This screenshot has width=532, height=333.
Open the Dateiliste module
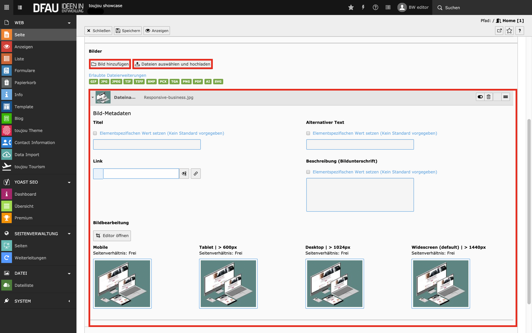pyautogui.click(x=24, y=285)
